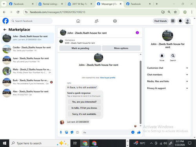Screen dimensions: 196x147
Task: Click the chat vertical scrollbar
Action: tap(141, 92)
